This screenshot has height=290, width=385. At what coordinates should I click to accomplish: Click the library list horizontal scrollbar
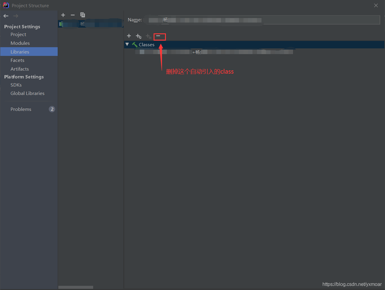click(x=76, y=287)
